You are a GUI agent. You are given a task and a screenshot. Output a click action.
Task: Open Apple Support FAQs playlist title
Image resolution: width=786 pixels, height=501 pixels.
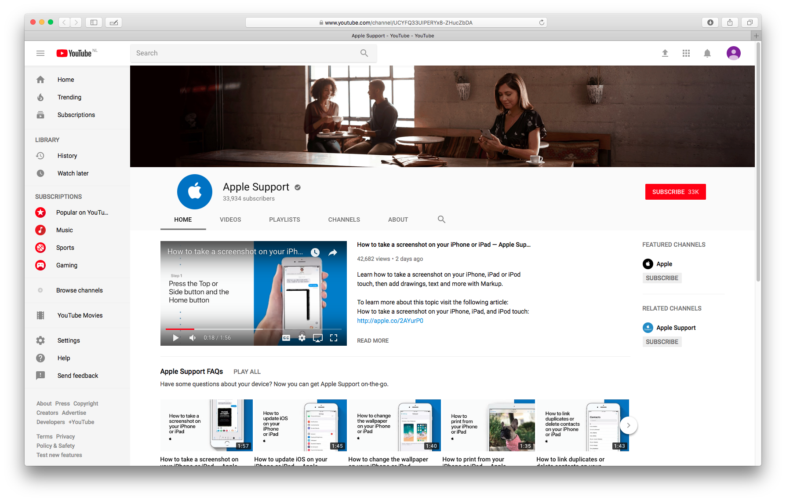[192, 372]
